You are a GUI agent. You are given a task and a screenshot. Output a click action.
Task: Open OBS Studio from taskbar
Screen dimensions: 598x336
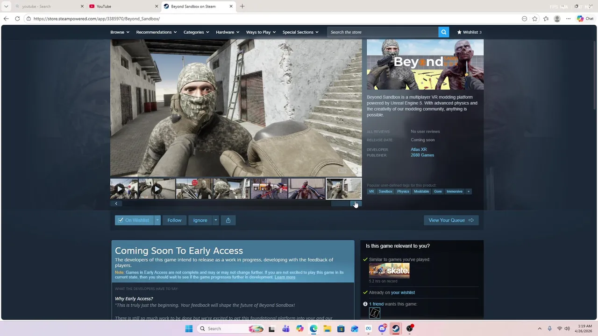coord(410,329)
